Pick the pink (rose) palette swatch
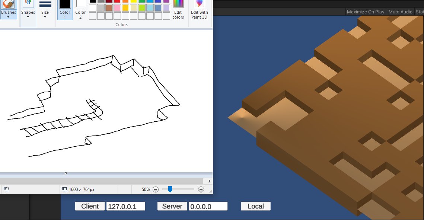This screenshot has width=424, height=220. point(117,8)
